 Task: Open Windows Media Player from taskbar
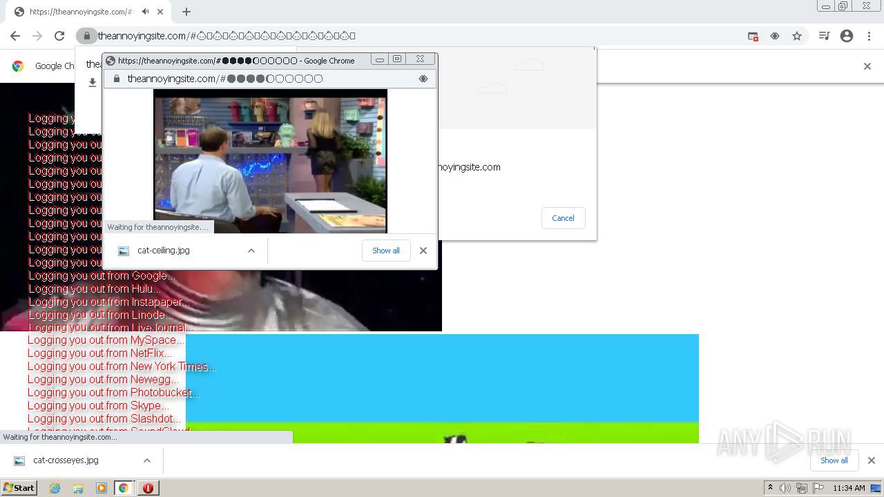click(101, 488)
